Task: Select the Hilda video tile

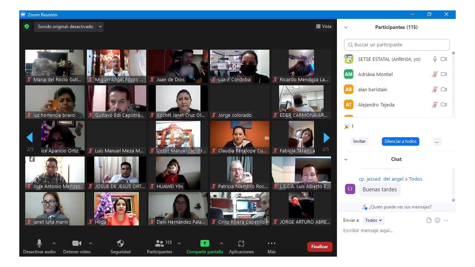Action: pyautogui.click(x=117, y=209)
